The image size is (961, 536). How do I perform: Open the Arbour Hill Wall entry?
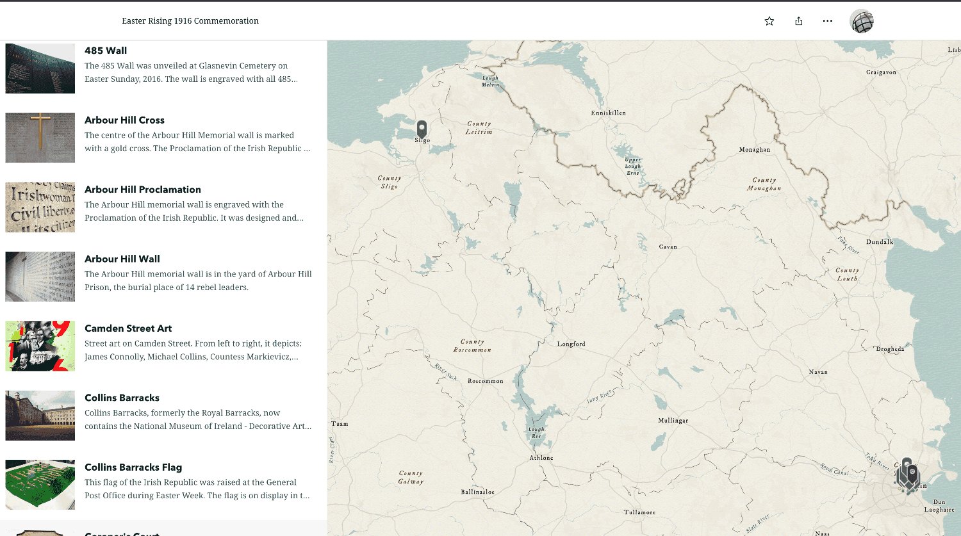122,259
